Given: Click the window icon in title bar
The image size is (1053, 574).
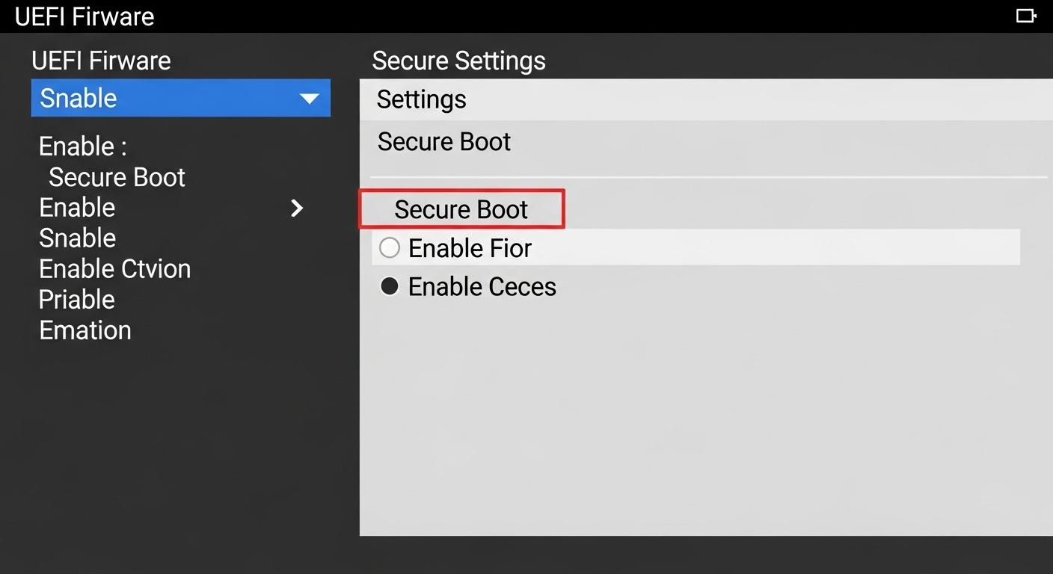Looking at the screenshot, I should click(x=1026, y=15).
